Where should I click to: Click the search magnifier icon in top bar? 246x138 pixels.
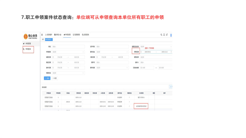point(161,35)
